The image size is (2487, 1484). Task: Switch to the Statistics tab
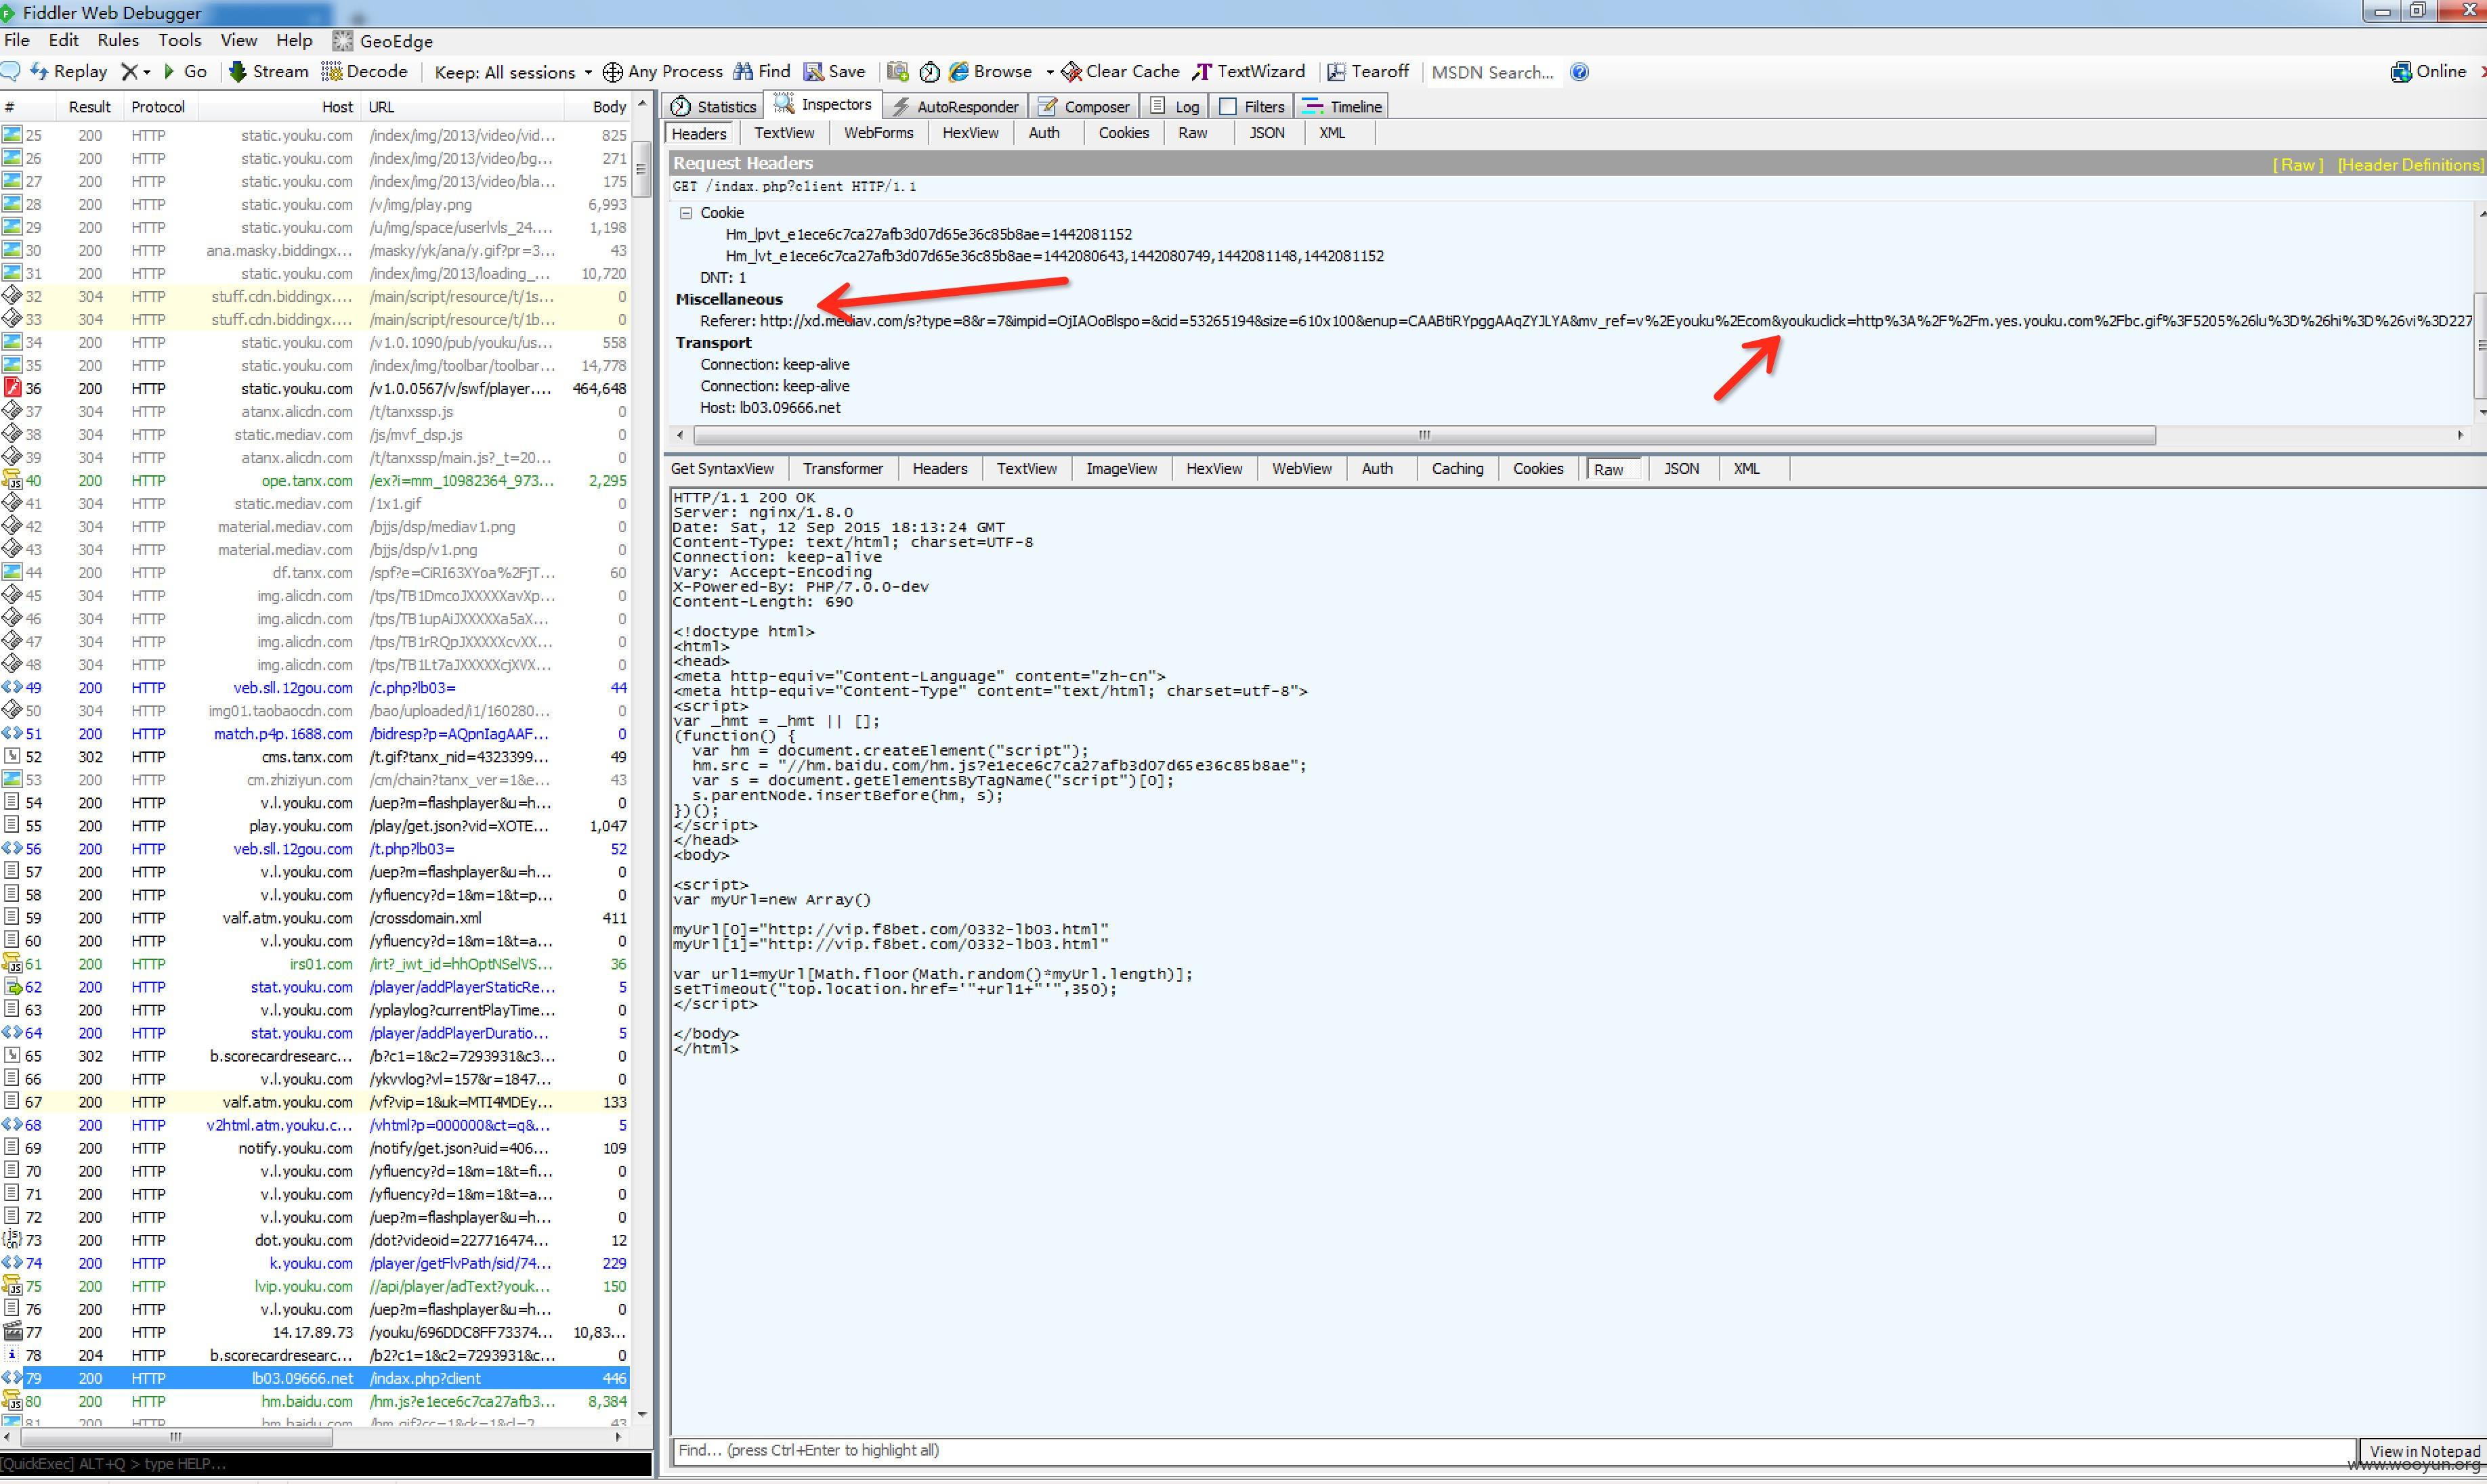tap(715, 106)
